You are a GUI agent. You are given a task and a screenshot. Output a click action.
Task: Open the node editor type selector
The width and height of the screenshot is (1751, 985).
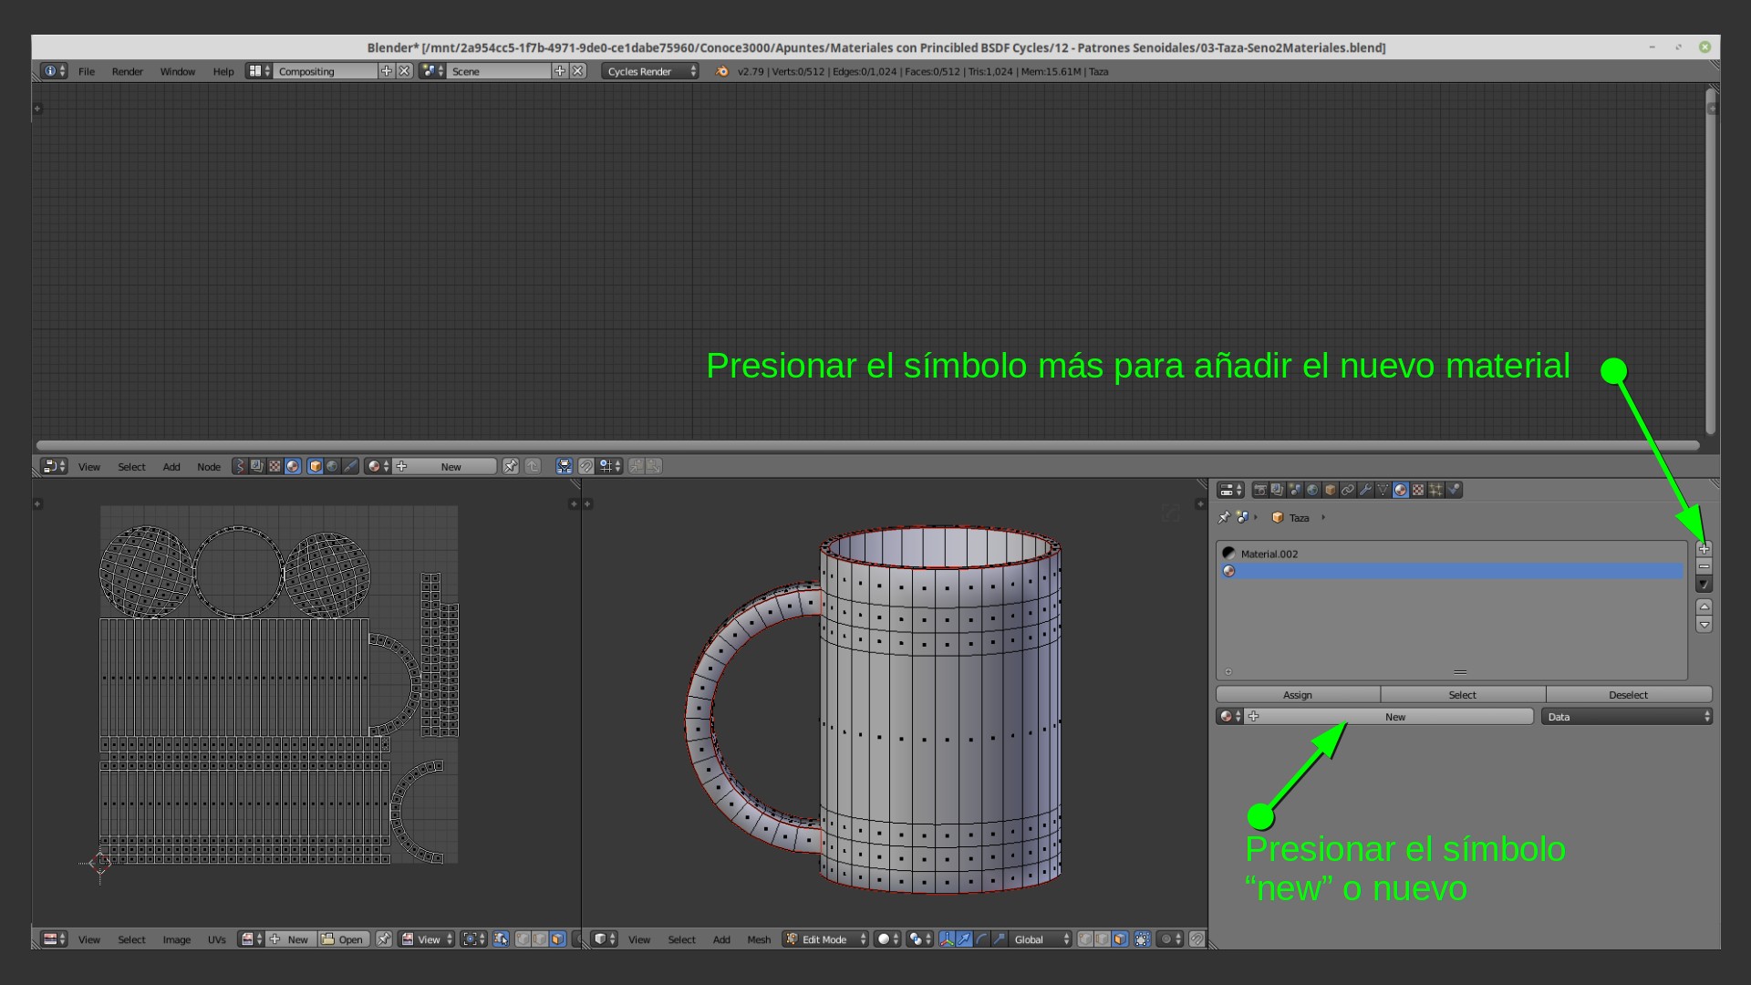coord(55,466)
